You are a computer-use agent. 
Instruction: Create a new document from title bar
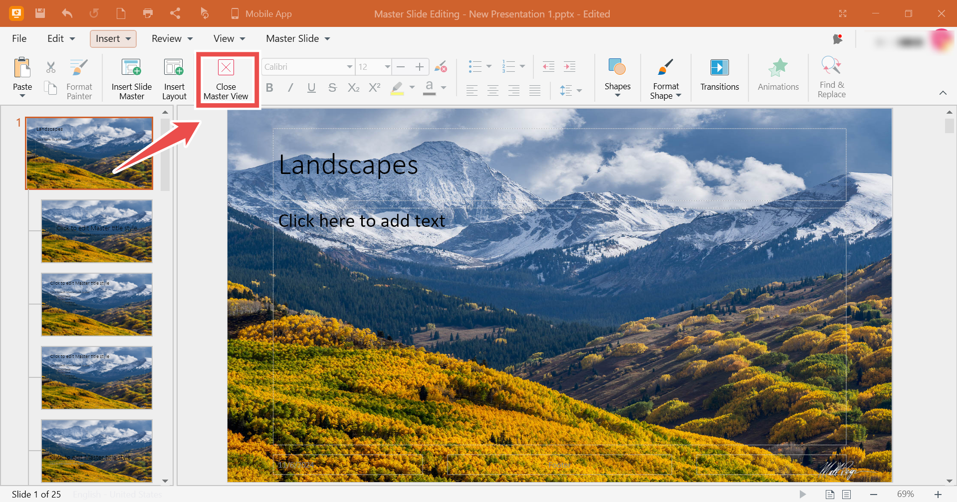[121, 13]
